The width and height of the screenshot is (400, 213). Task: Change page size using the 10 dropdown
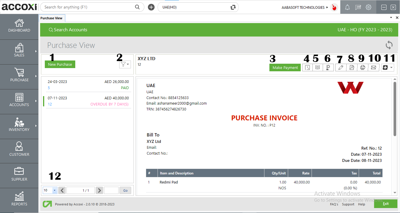(49, 190)
